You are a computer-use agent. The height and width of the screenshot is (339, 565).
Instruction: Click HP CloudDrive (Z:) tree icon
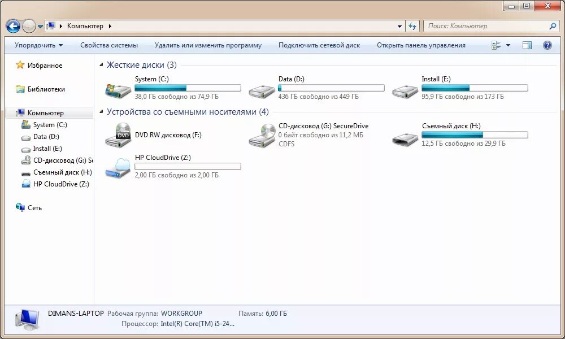click(25, 184)
